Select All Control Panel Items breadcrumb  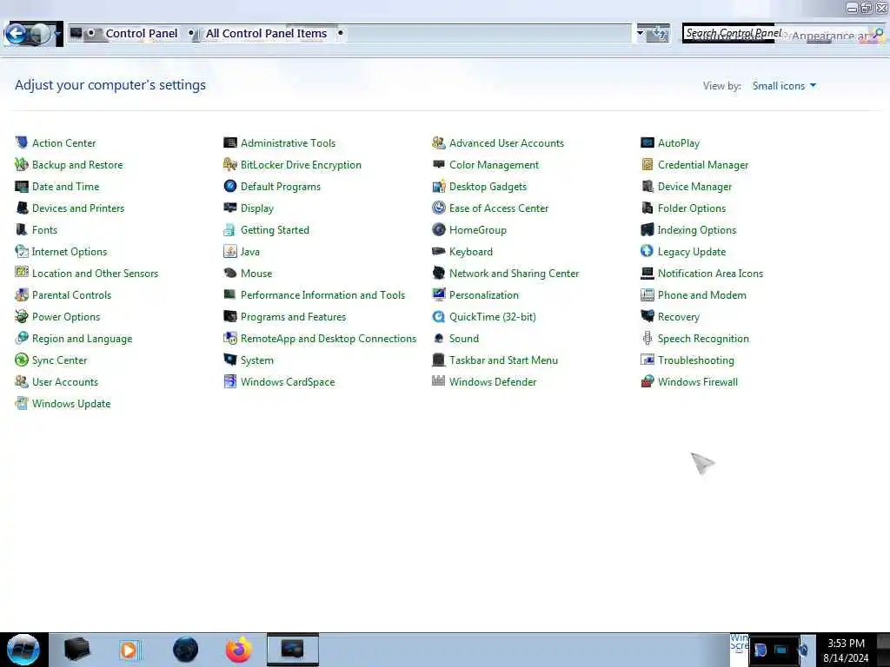click(266, 34)
